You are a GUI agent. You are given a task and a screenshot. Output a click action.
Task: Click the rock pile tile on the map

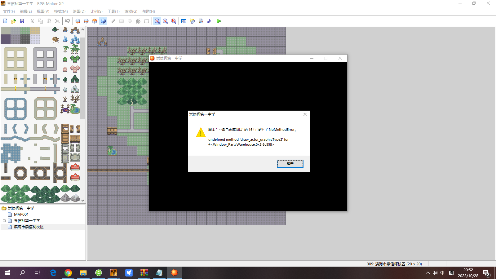(103, 42)
